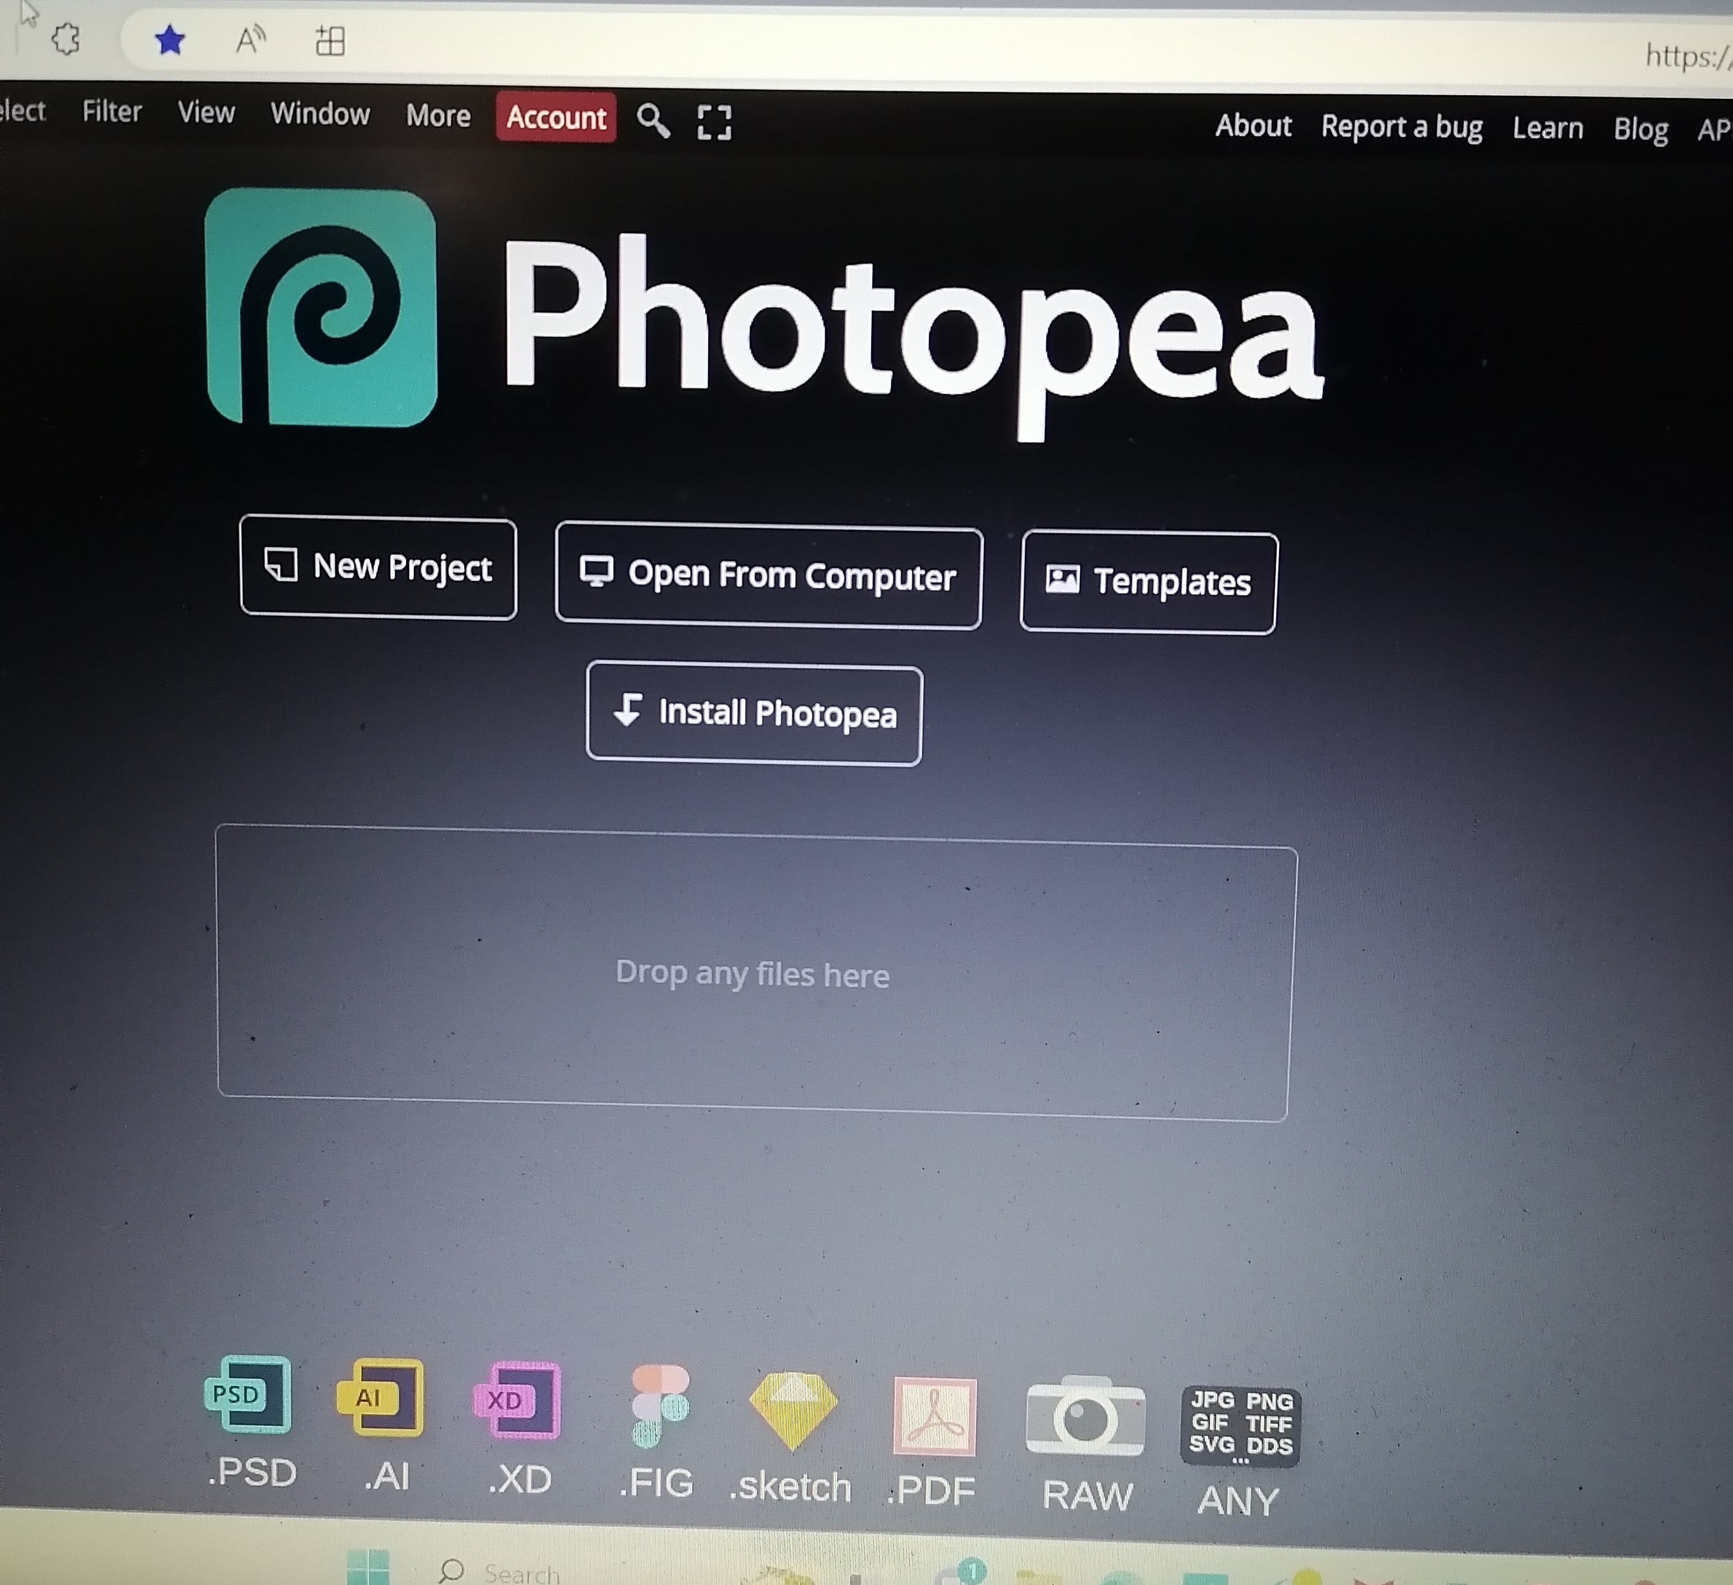
Task: Click browser Read aloud icon
Action: click(x=250, y=39)
